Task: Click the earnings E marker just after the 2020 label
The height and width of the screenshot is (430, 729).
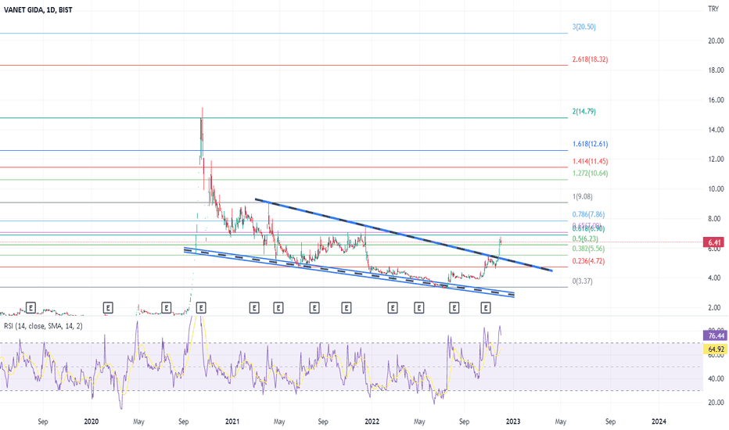Action: pos(108,308)
